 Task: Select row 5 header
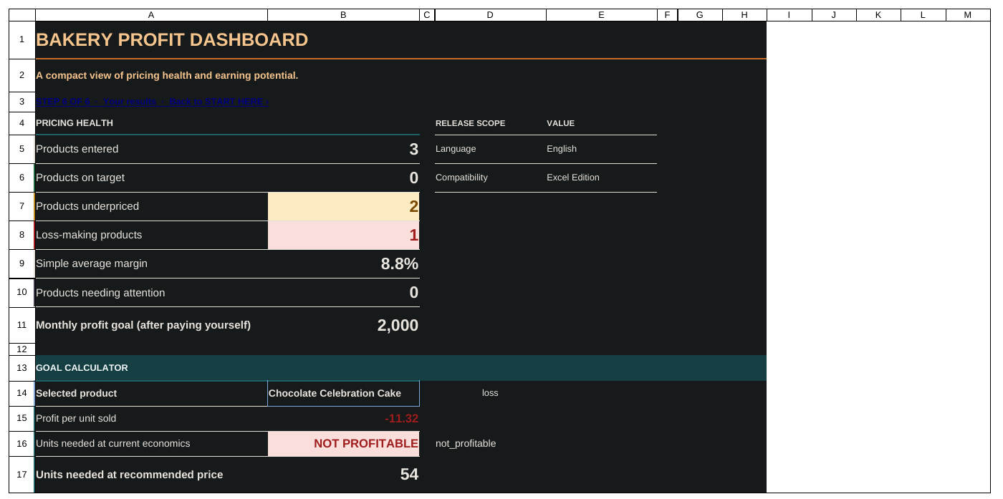pyautogui.click(x=21, y=149)
